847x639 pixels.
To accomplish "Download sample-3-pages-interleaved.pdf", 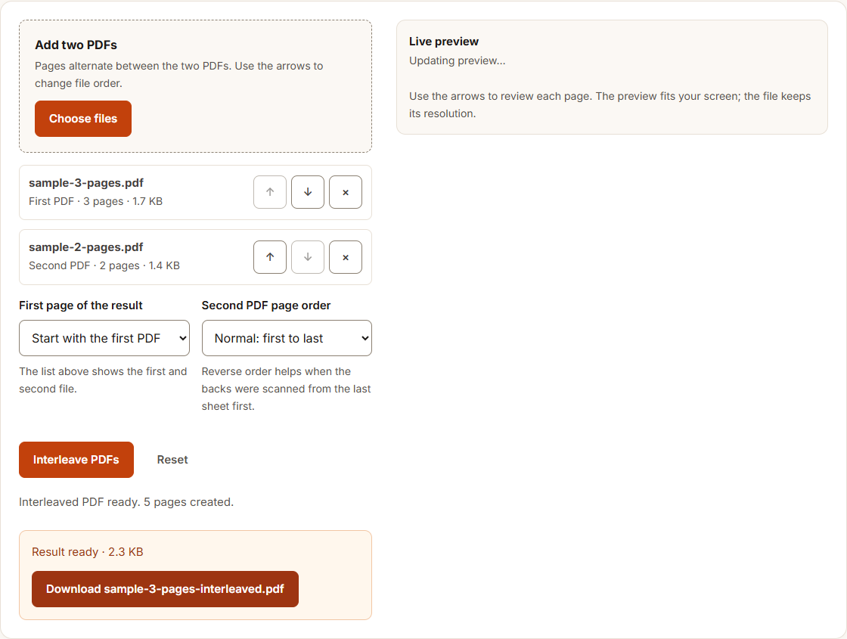I will (166, 589).
